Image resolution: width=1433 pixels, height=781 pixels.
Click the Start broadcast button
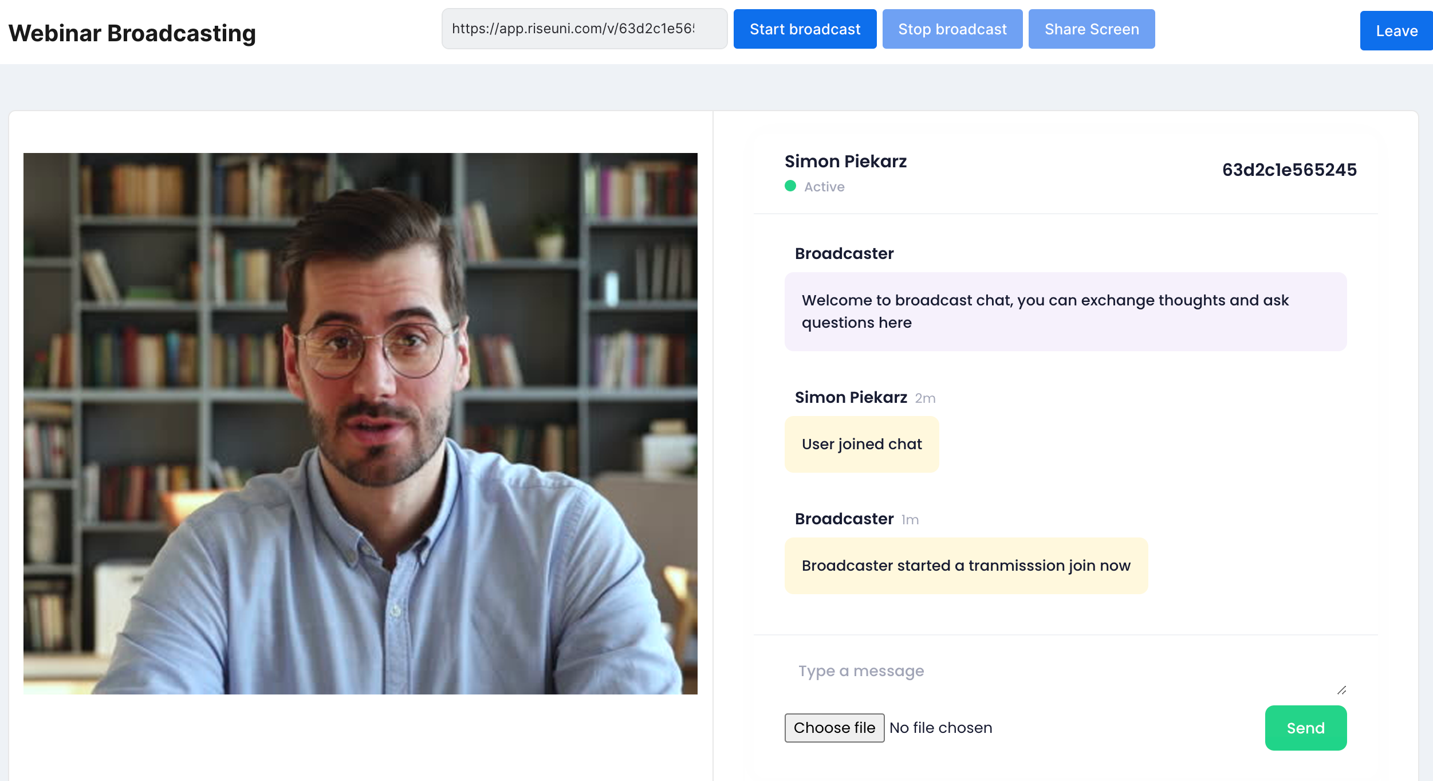point(805,29)
